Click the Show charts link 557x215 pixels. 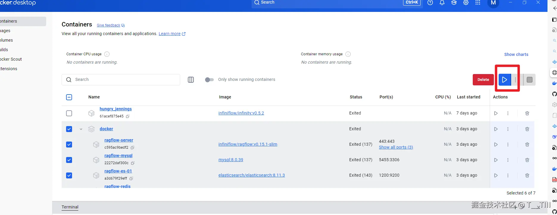click(x=516, y=54)
